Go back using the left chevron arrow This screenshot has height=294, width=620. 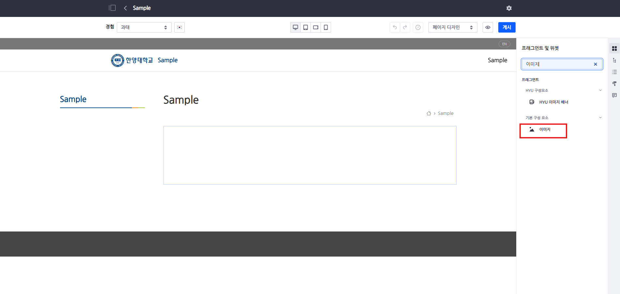[x=125, y=8]
